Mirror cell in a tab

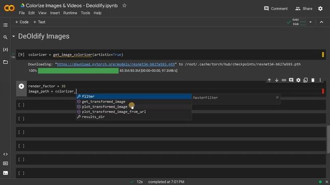(306, 80)
